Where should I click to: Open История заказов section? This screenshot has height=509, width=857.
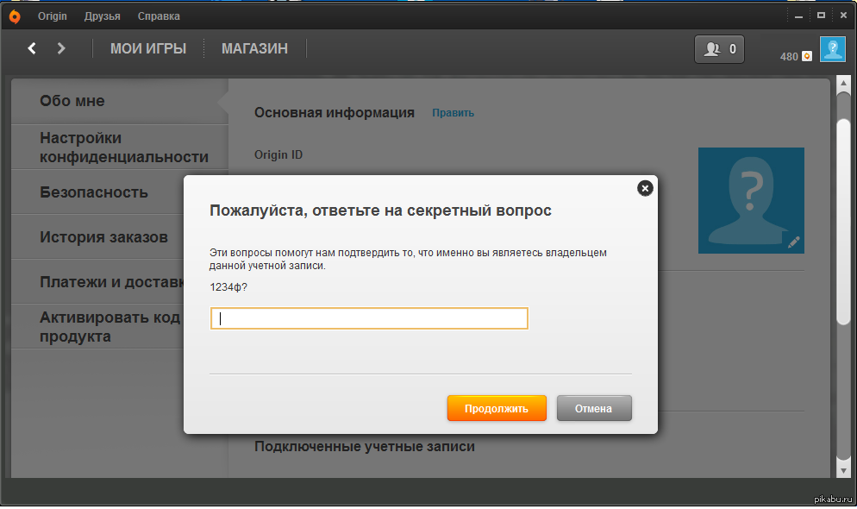[x=97, y=237]
